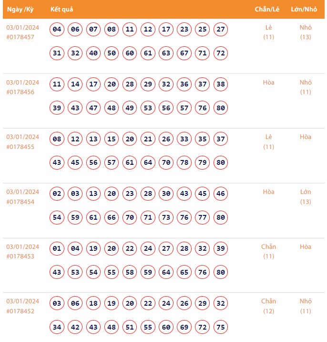Select ball 49 in draw #0178456
327x342 pixels.
coord(130,108)
